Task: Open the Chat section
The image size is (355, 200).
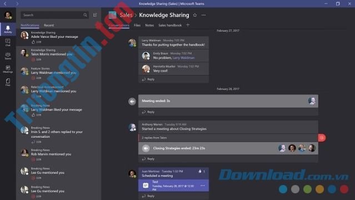Action: pyautogui.click(x=8, y=42)
